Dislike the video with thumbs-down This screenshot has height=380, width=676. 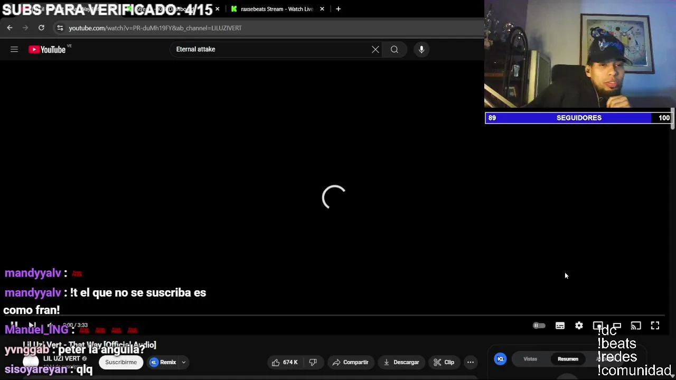click(313, 362)
